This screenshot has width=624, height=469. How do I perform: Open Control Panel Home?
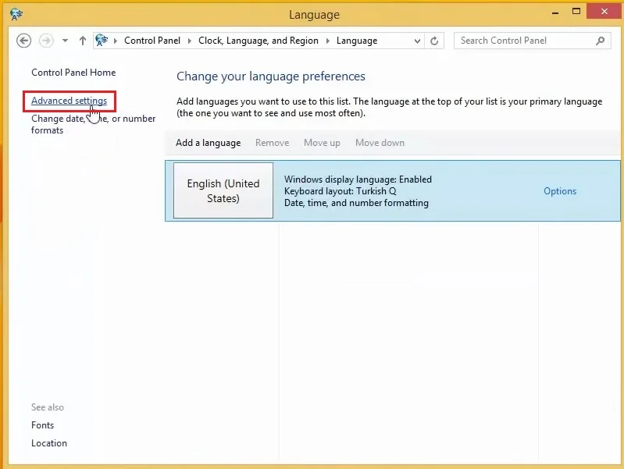point(73,73)
